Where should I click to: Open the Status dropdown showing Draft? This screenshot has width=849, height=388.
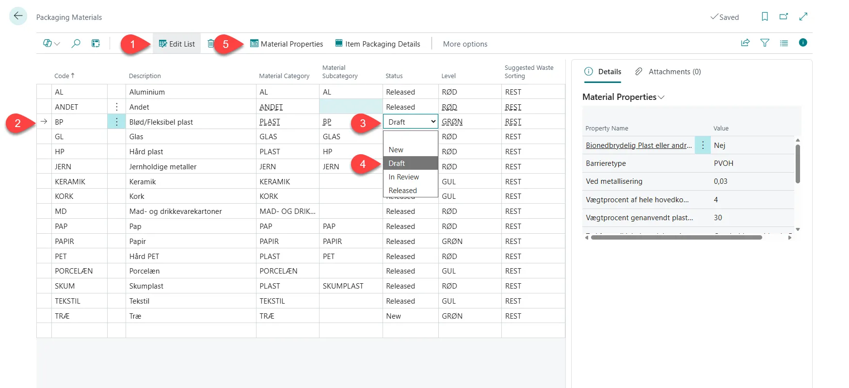411,122
